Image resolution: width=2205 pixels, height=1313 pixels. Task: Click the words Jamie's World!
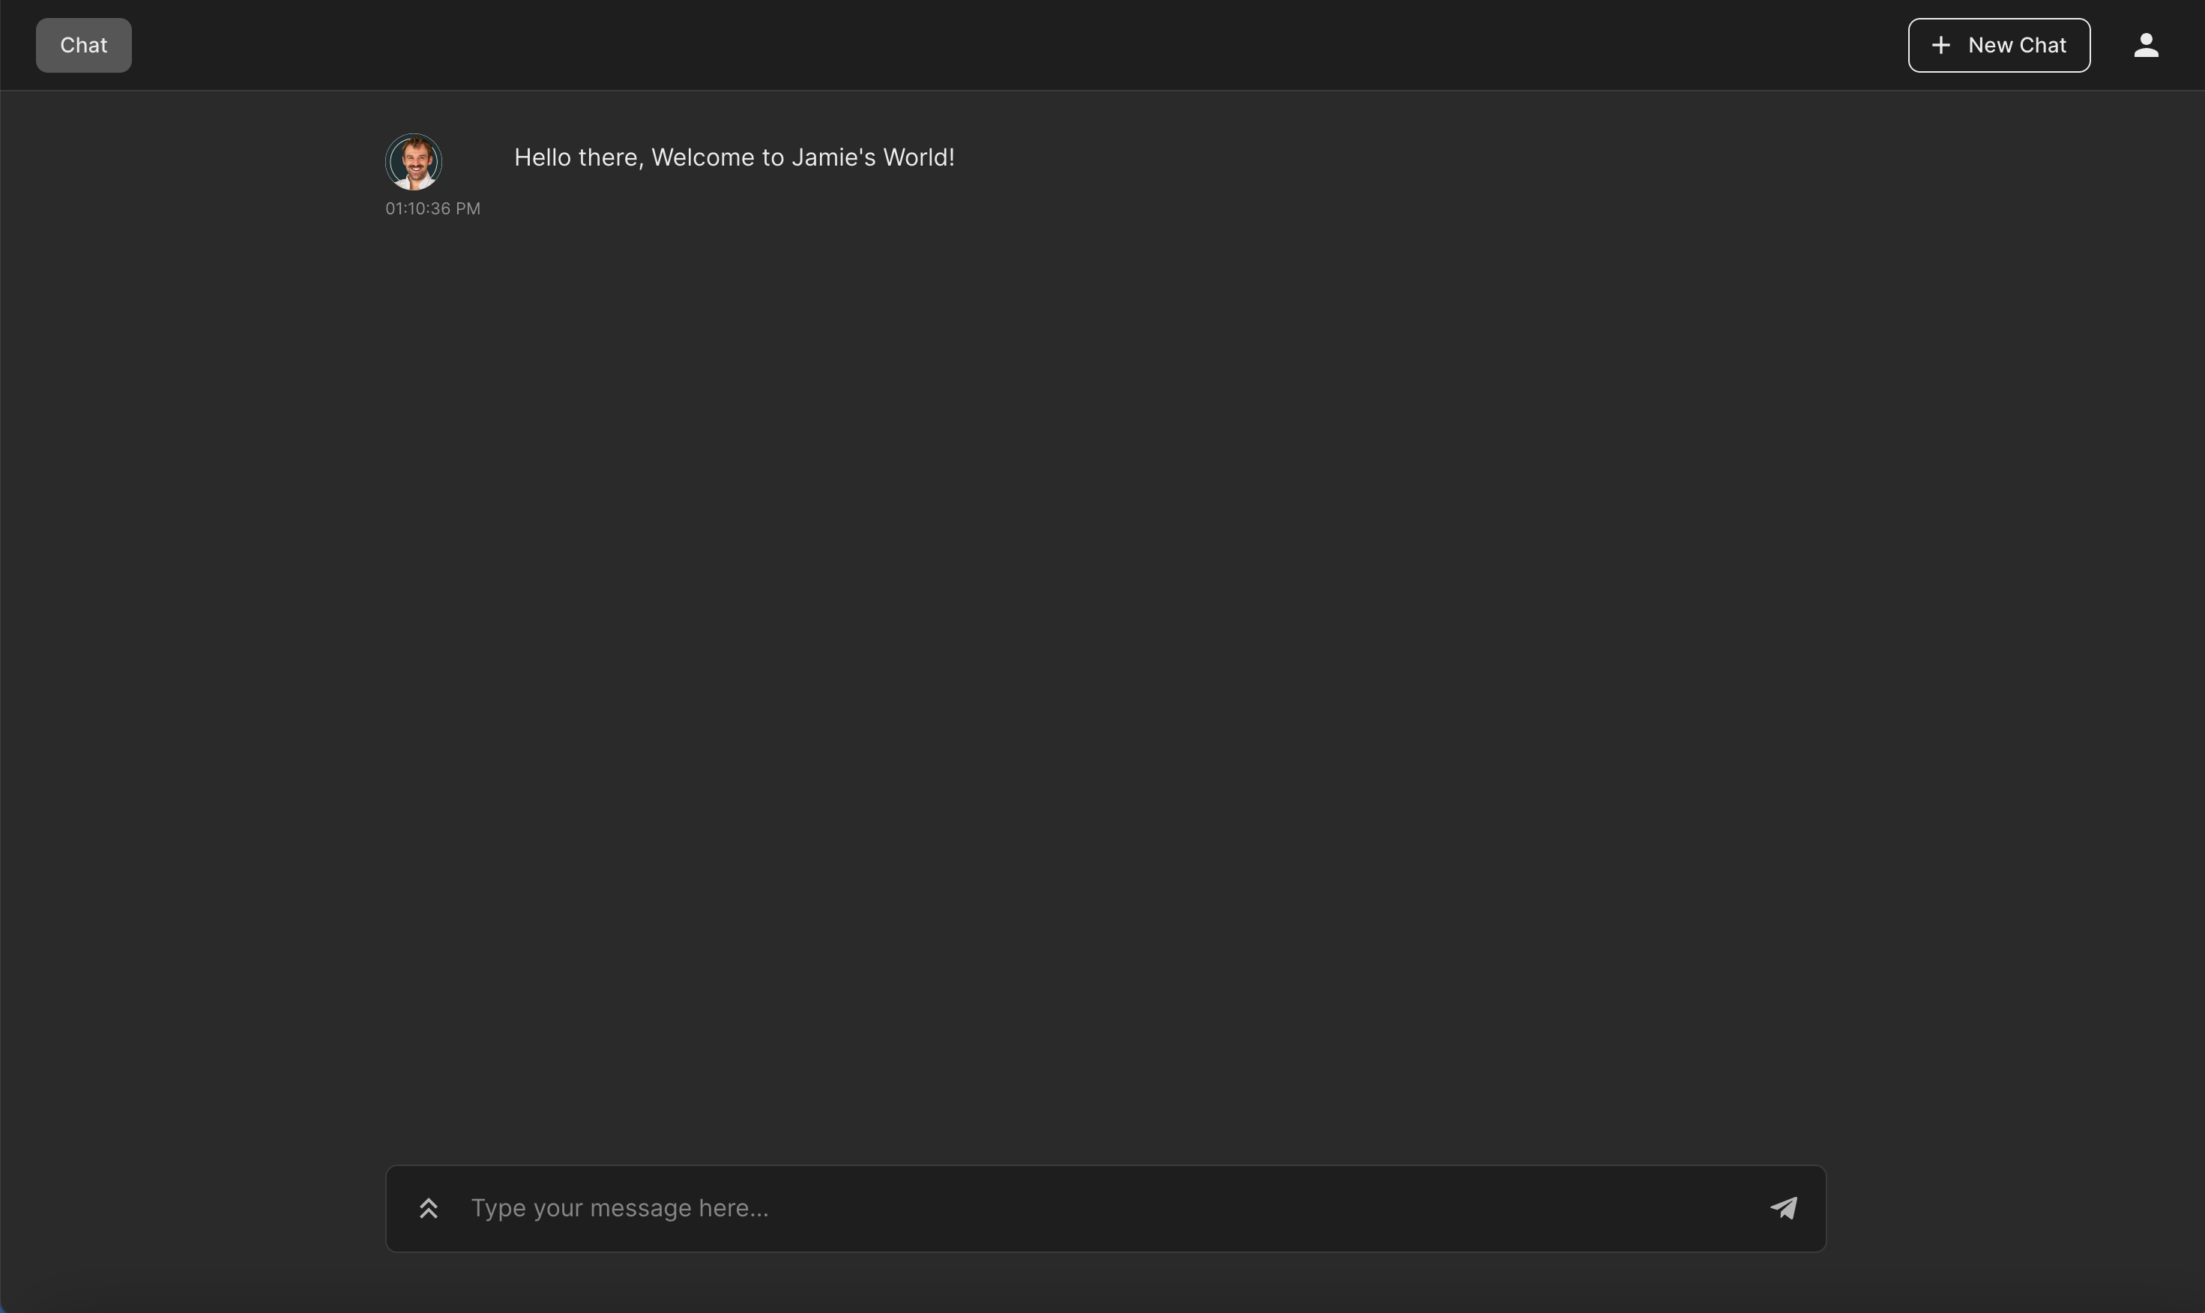(x=872, y=157)
